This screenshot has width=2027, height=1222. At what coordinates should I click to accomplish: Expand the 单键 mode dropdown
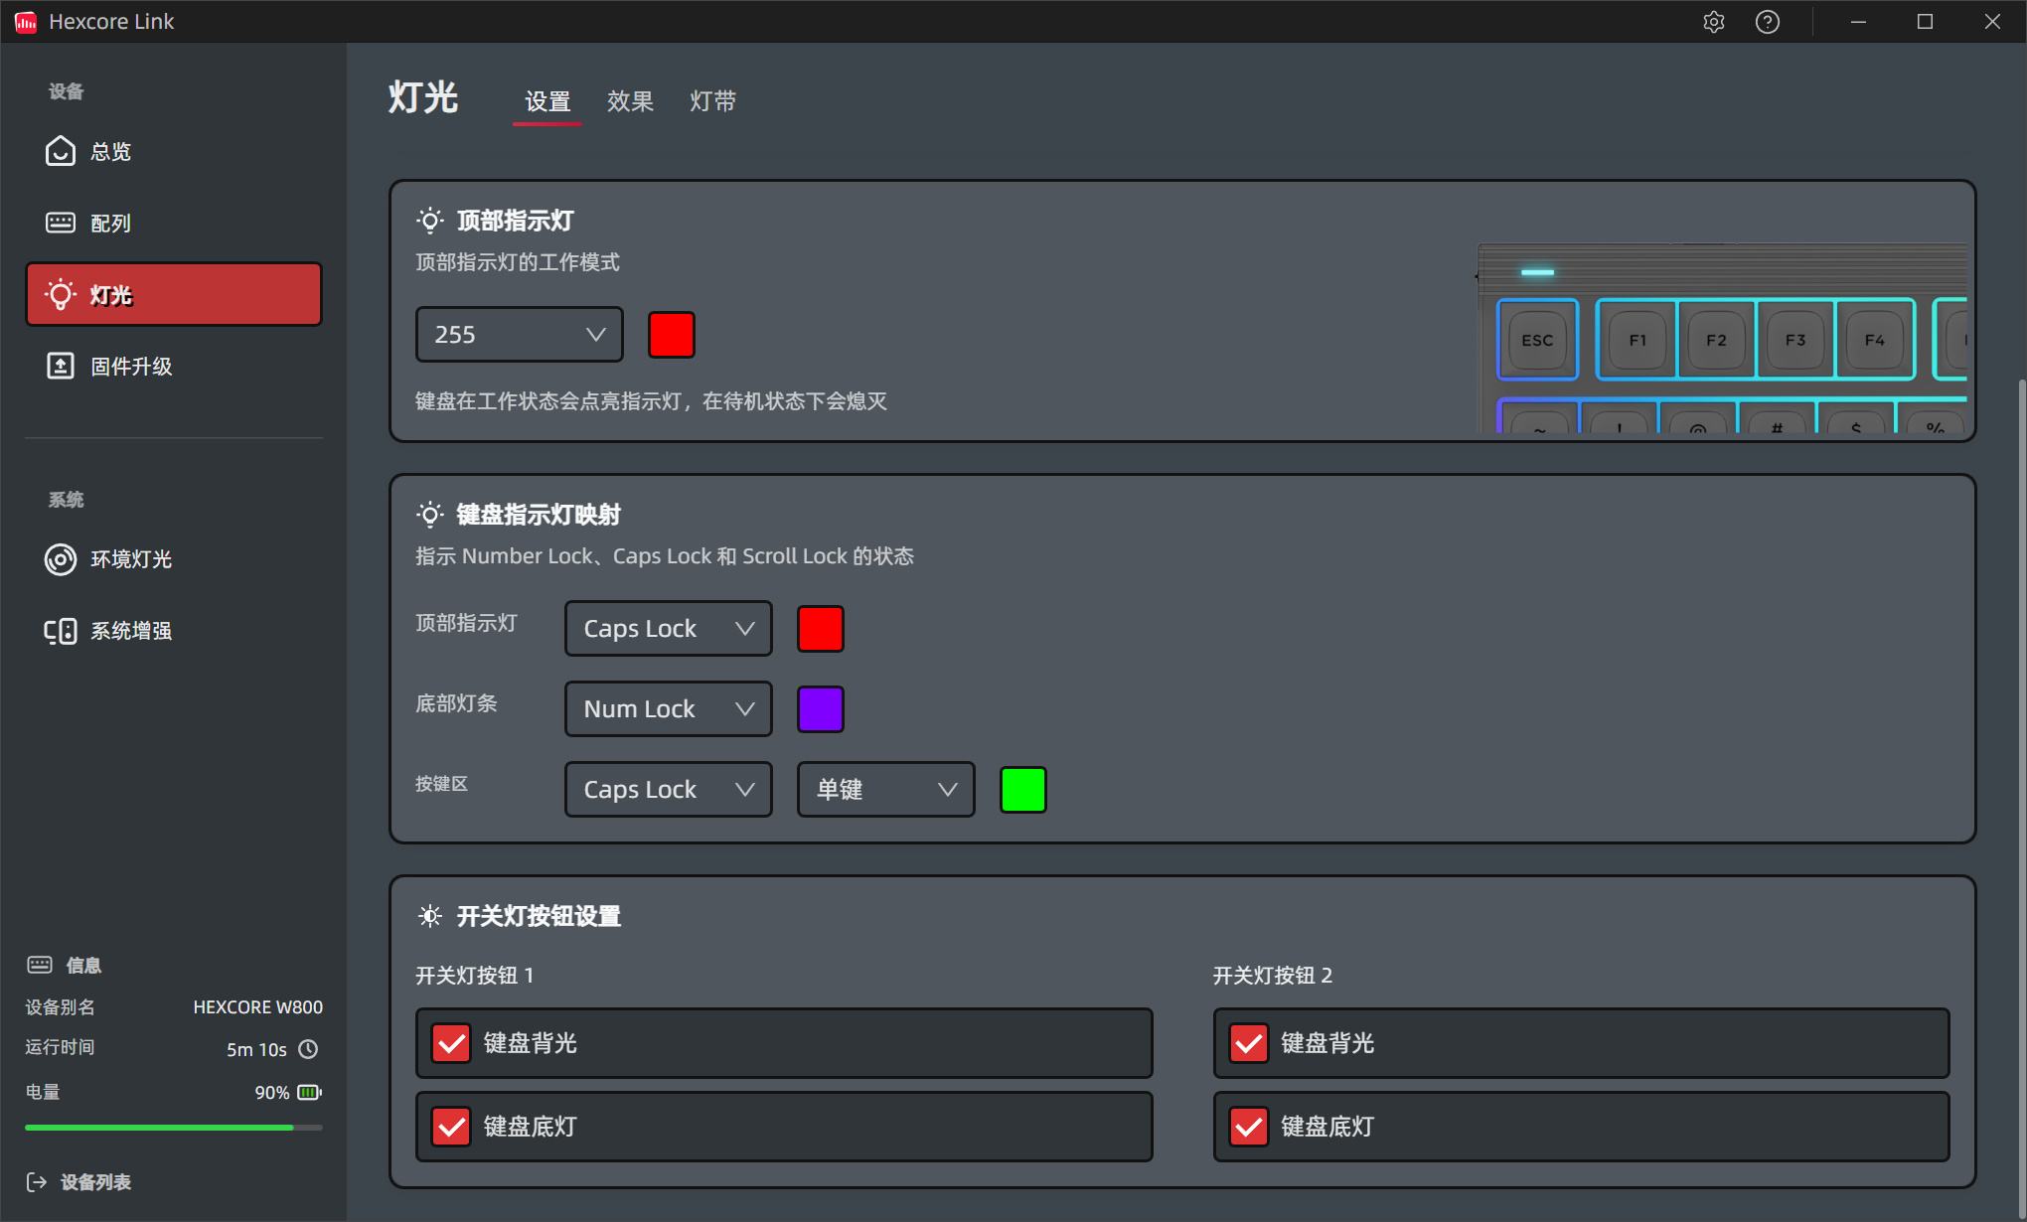point(885,790)
